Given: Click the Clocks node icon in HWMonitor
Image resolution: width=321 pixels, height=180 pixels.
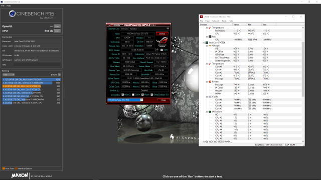Looking at the screenshot, I should [210, 96].
